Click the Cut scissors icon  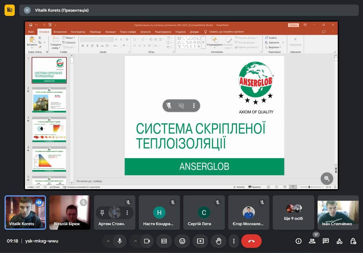40,38
